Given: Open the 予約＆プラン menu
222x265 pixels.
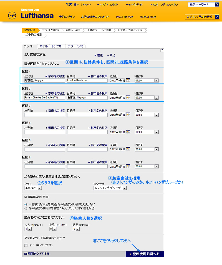Looking at the screenshot, I should pyautogui.click(x=67, y=17).
